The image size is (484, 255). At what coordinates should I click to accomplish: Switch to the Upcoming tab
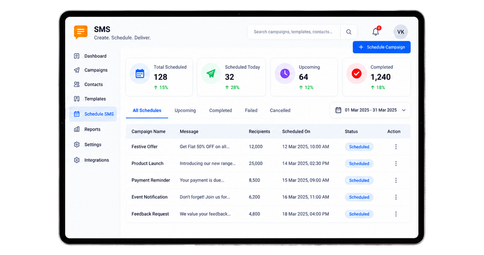[185, 110]
